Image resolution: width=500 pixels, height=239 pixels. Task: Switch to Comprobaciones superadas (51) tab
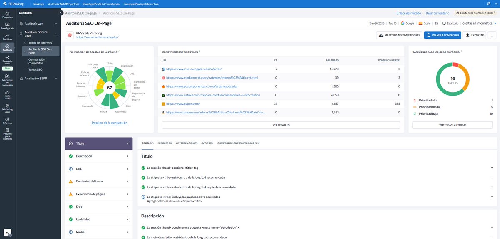pos(238,143)
